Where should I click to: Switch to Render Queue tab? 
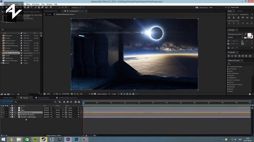(8, 98)
